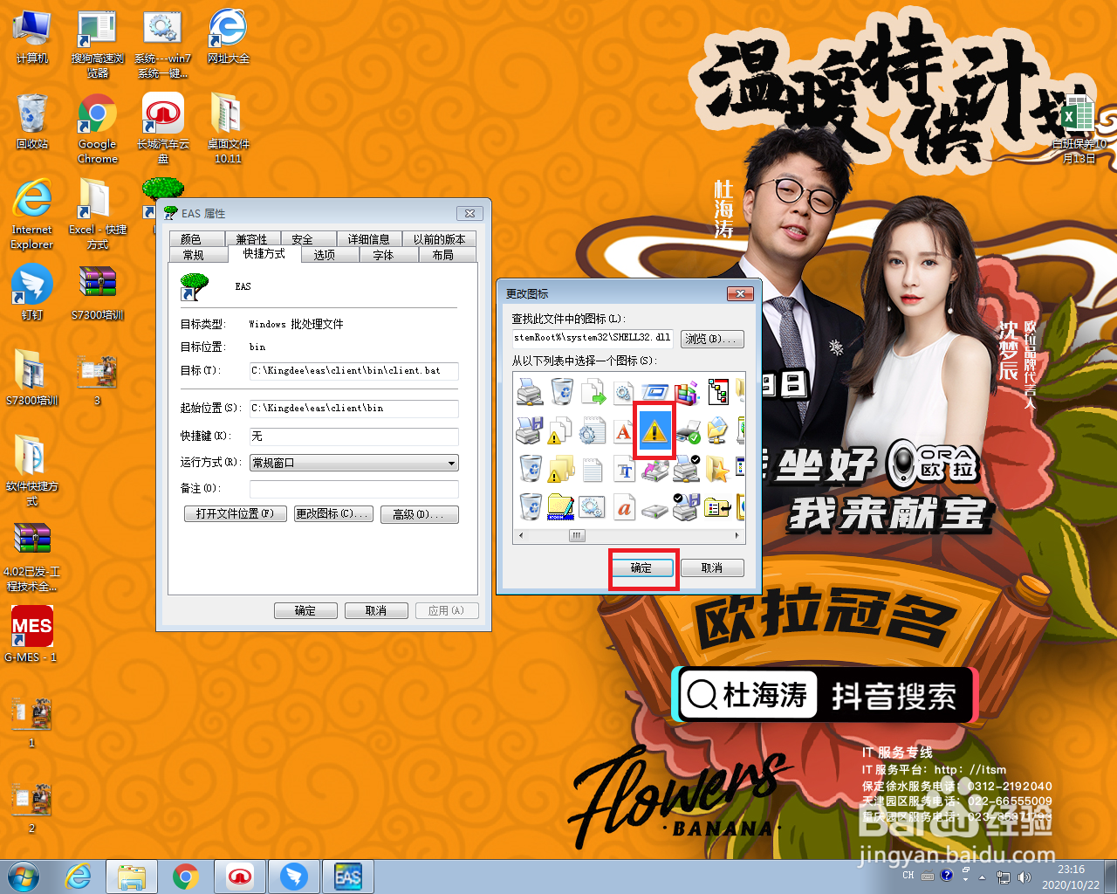Switch to the 颜色 tab
Image resolution: width=1117 pixels, height=894 pixels.
(x=191, y=239)
